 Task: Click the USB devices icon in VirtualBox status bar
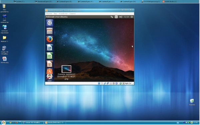[x=105, y=83]
